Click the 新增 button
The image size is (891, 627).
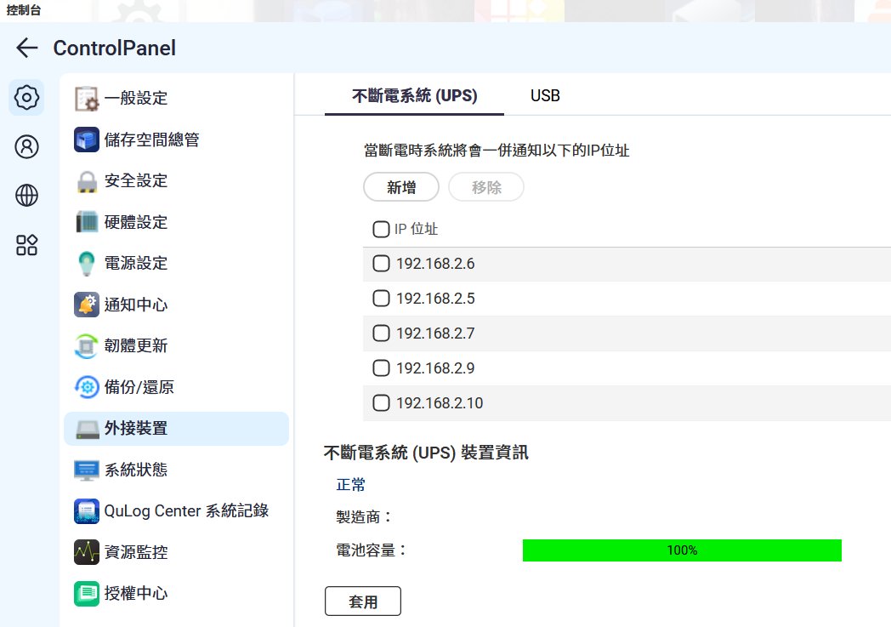(400, 188)
